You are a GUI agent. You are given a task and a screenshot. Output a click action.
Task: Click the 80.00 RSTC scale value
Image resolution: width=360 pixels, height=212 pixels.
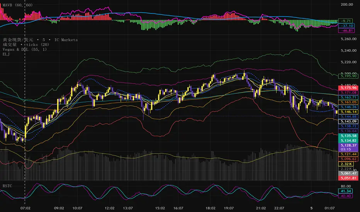coord(346,186)
